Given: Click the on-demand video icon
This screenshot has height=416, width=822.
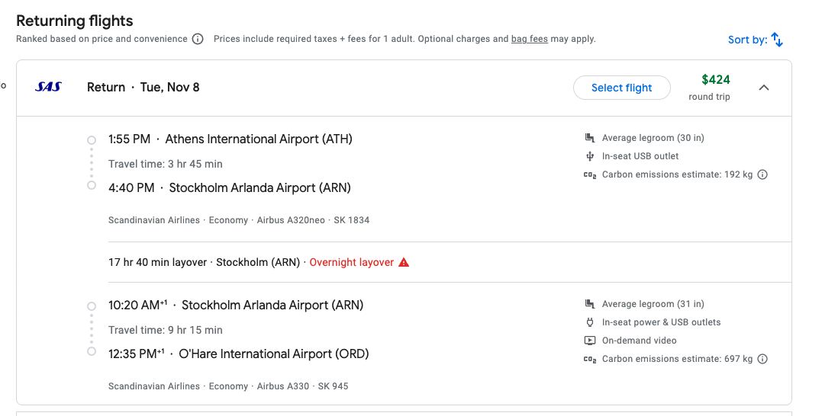Looking at the screenshot, I should 590,341.
